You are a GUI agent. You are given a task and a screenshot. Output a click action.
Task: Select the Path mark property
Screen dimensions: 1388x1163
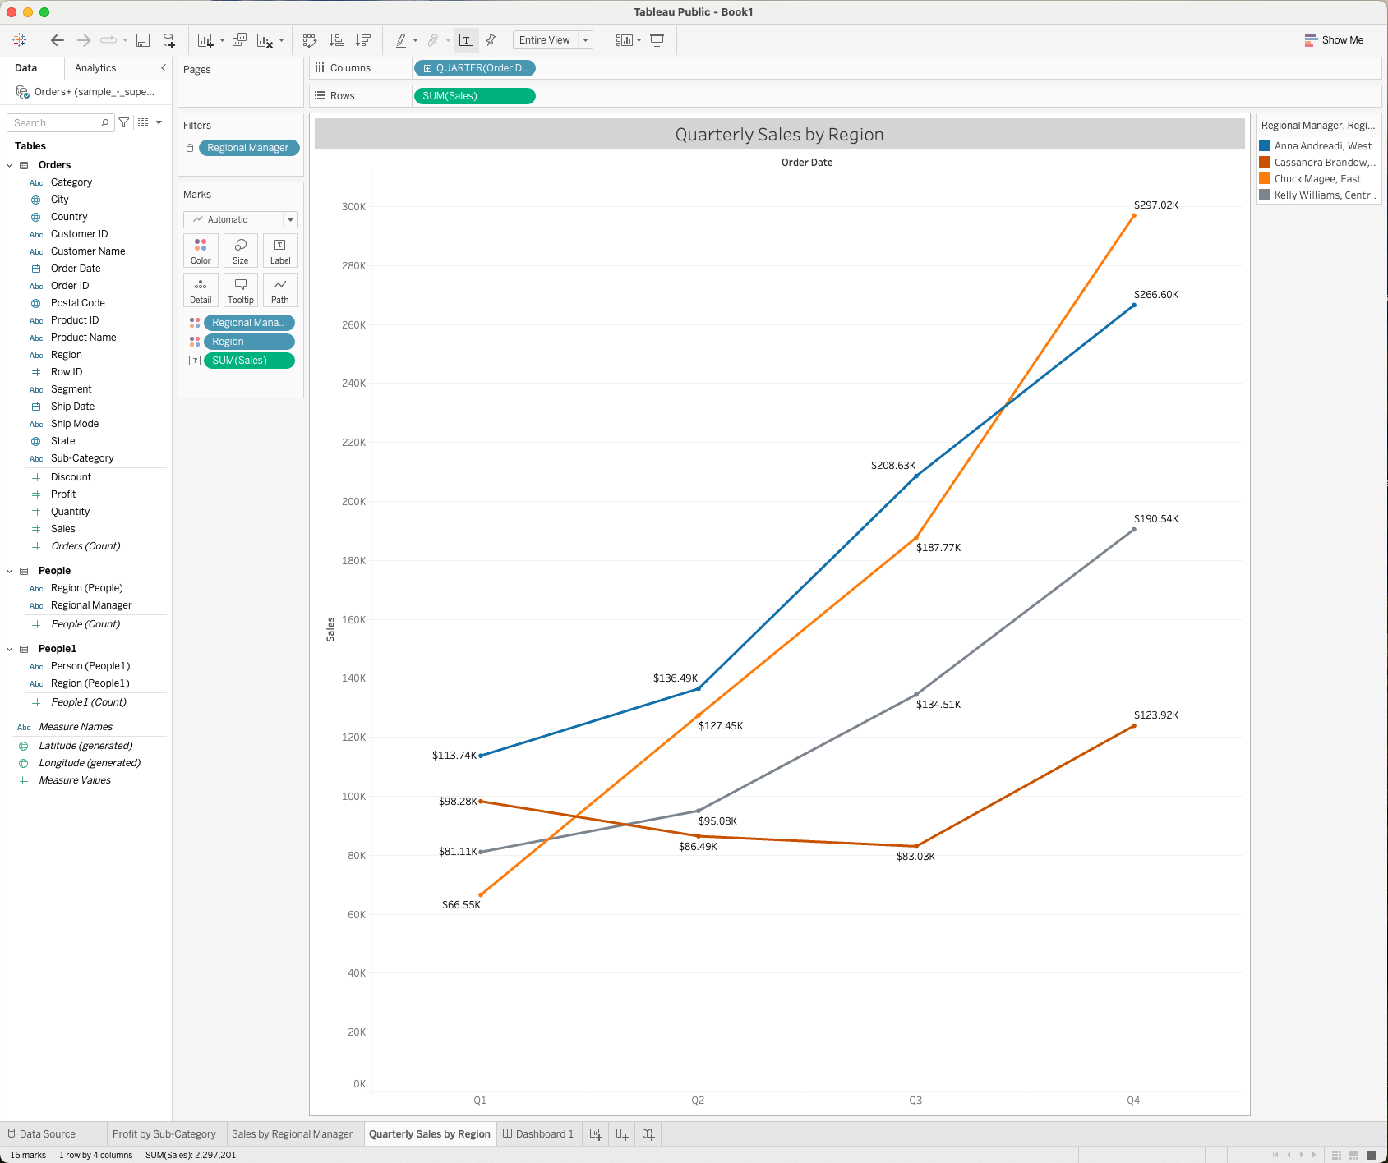point(280,290)
